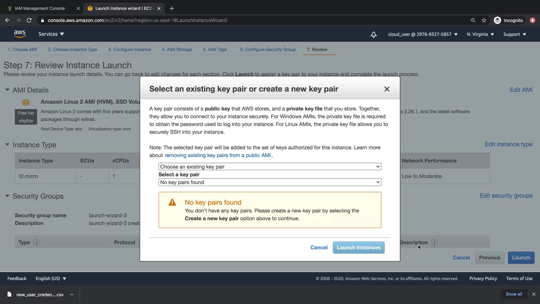Expand the Services menu
Image resolution: width=540 pixels, height=304 pixels.
click(51, 34)
